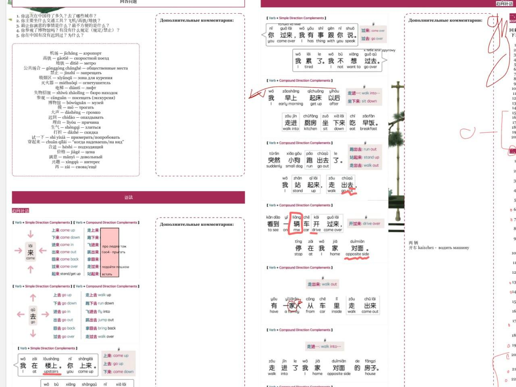
Task: Click the word 停 stop
Action: pos(298,248)
